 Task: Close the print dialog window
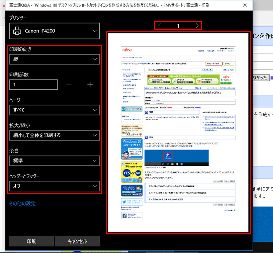(245, 5)
